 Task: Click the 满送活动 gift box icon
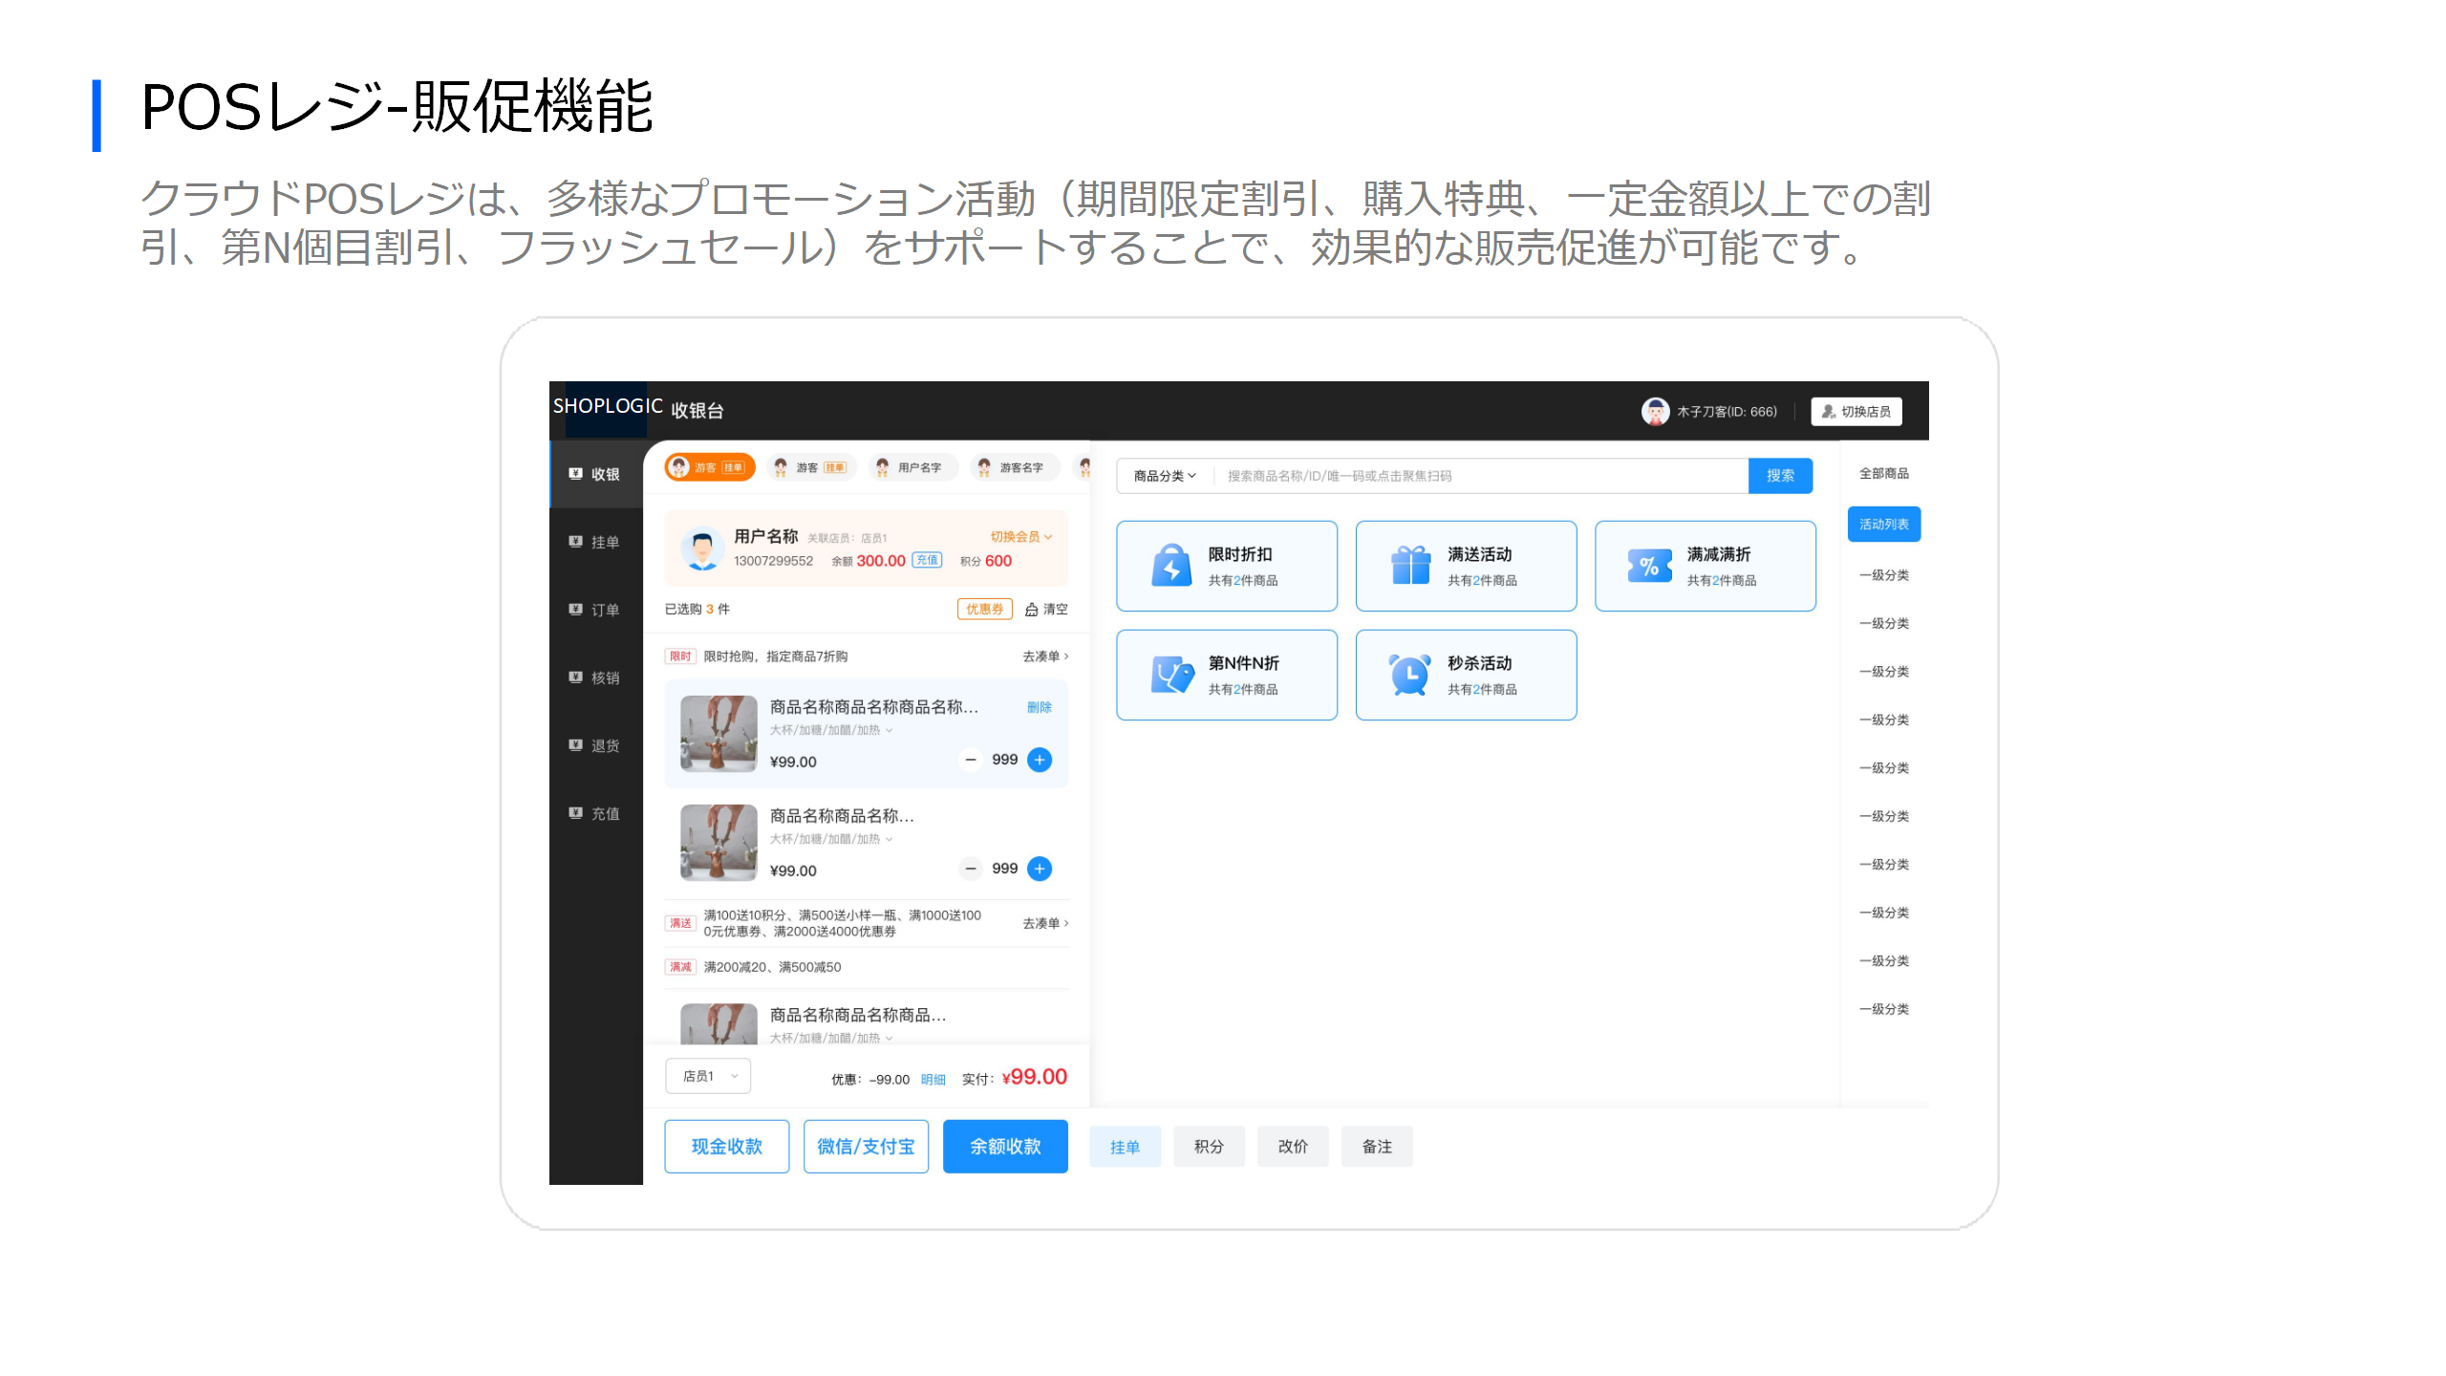pyautogui.click(x=1410, y=566)
